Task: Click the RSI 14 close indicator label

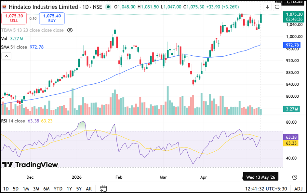Action: coord(13,121)
